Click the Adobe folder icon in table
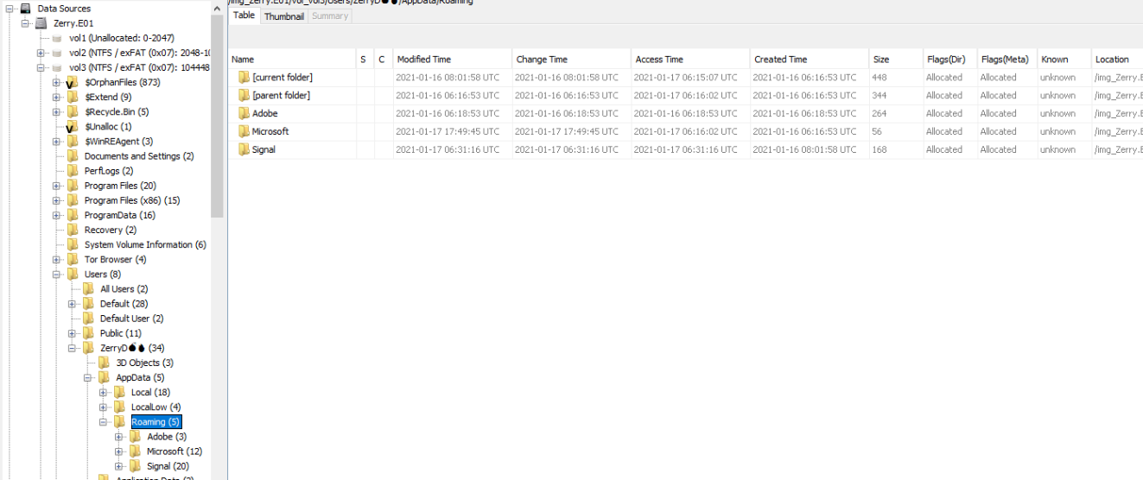The width and height of the screenshot is (1143, 480). (x=244, y=113)
